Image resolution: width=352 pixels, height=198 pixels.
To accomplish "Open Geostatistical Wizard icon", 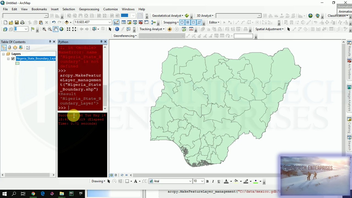I will 187,16.
